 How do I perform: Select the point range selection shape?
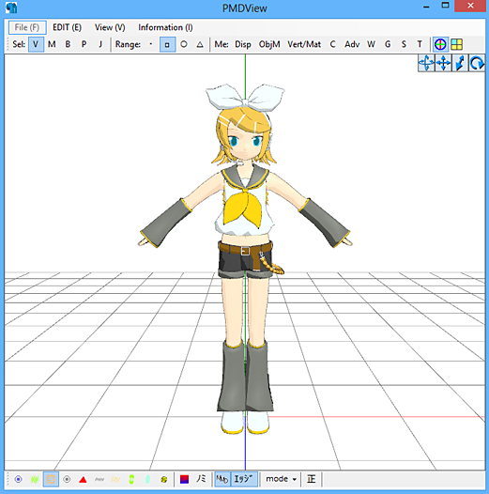pyautogui.click(x=151, y=44)
